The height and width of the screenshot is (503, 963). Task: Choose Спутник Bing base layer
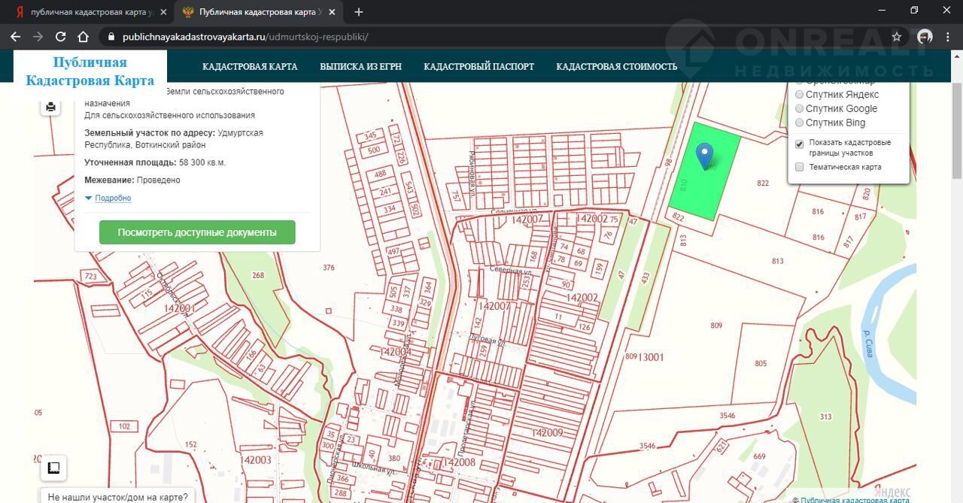[x=800, y=123]
